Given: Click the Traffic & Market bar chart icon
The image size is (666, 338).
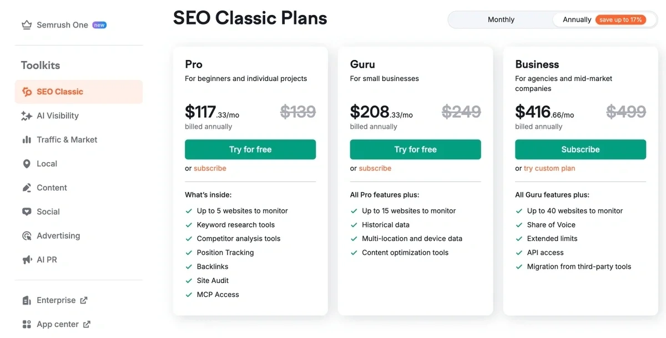Looking at the screenshot, I should (x=27, y=140).
